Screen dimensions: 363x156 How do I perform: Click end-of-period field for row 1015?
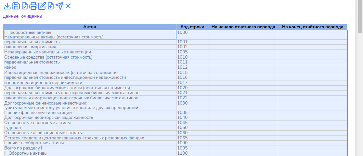pyautogui.click(x=313, y=72)
